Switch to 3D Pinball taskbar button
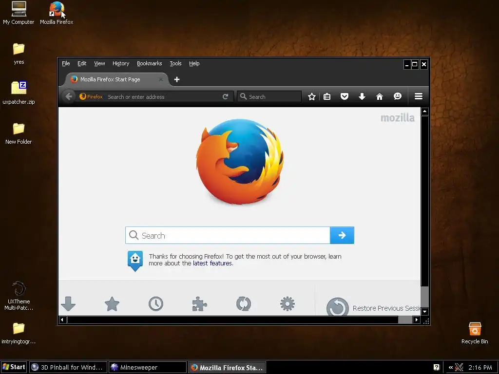Viewport: 499px width, 374px height. [x=68, y=367]
